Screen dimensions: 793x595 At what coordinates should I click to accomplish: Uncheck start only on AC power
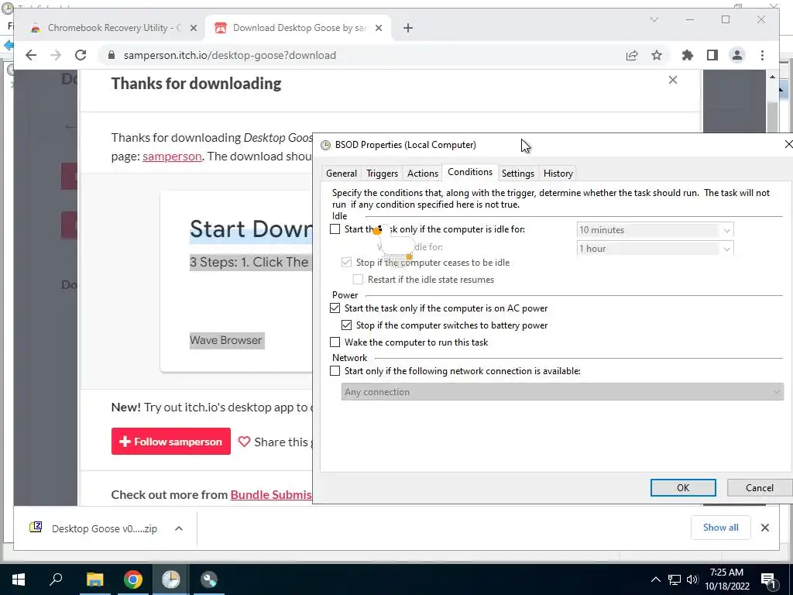pos(335,308)
